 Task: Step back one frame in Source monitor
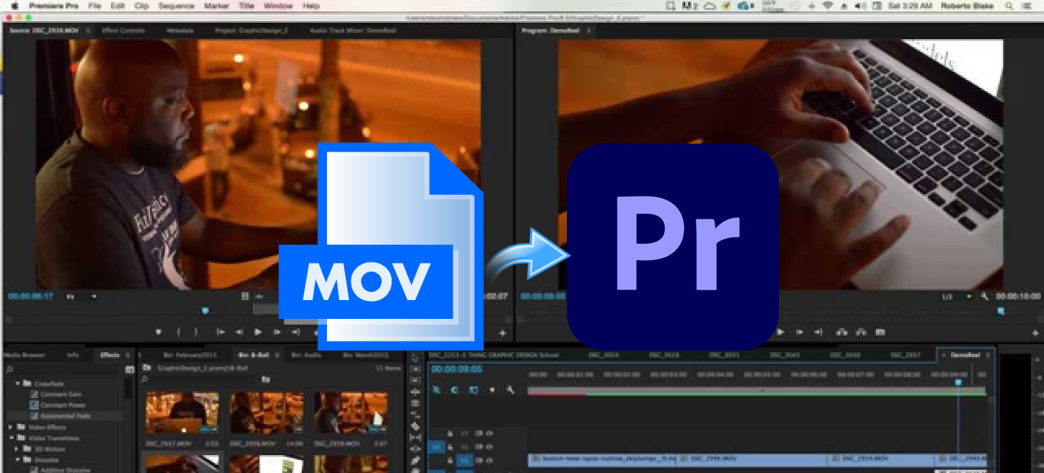click(x=239, y=332)
